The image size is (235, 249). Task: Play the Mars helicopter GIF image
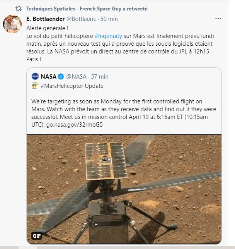point(124,186)
